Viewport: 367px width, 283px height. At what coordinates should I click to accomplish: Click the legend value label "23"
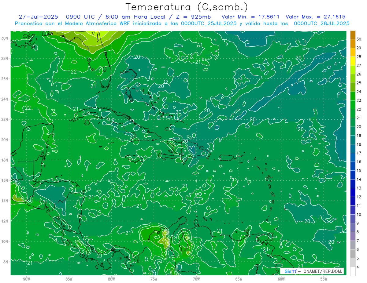pos(359,100)
